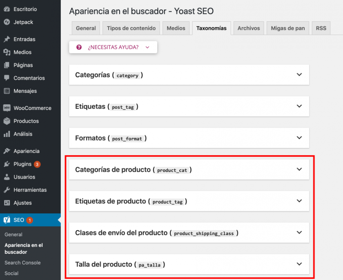The width and height of the screenshot is (343, 280).
Task: Click the help question mark icon
Action: point(79,47)
